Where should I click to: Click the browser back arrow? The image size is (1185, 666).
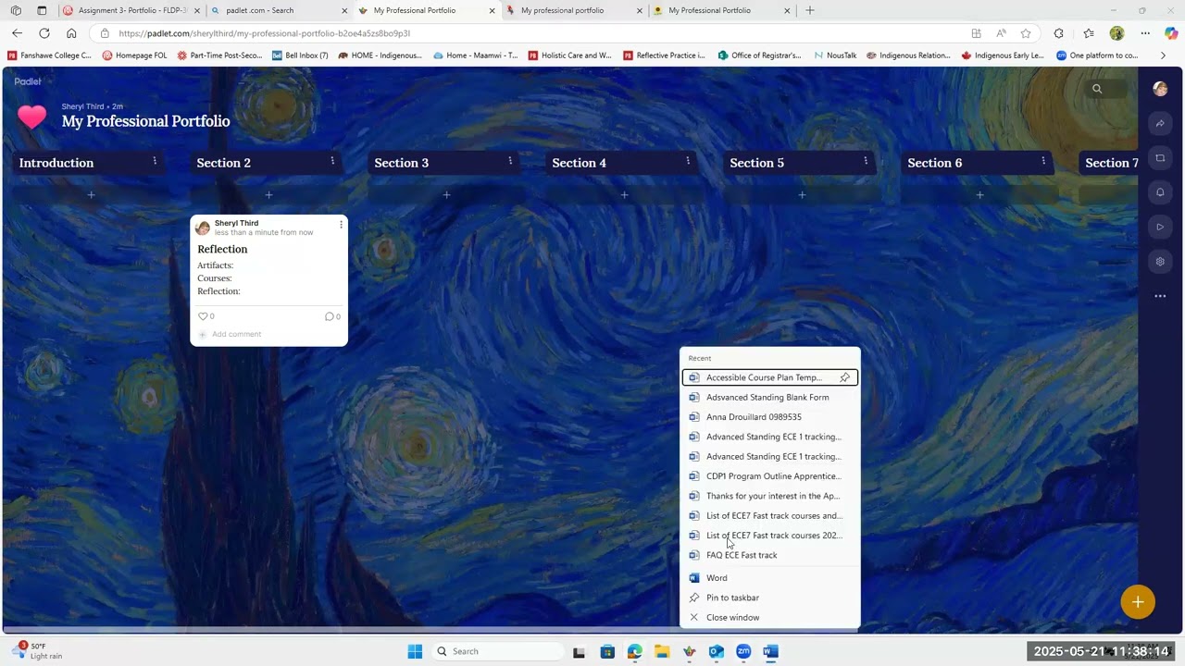tap(17, 33)
